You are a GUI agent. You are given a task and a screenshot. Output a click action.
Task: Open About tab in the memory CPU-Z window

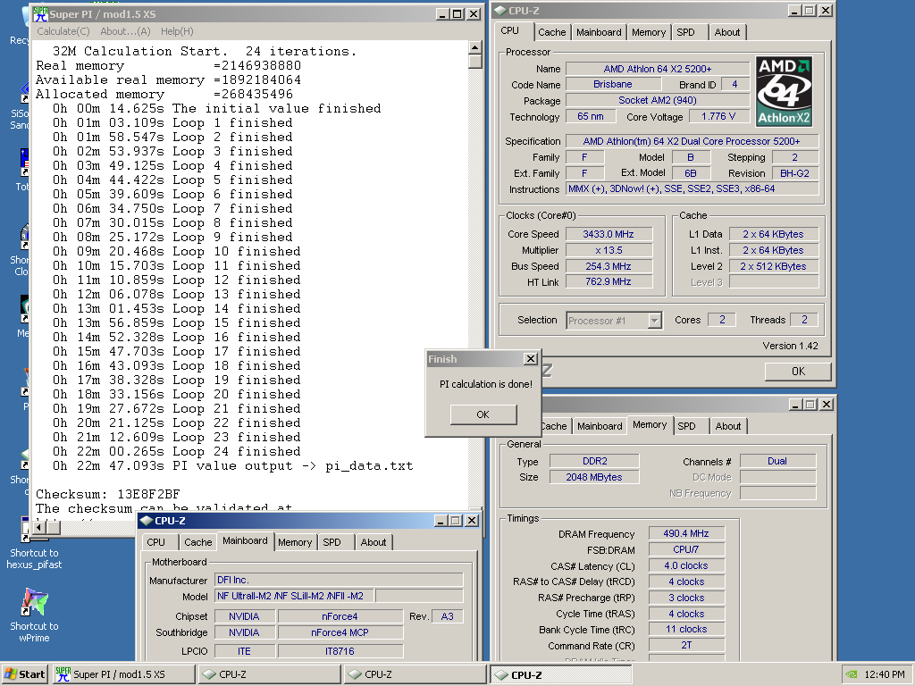728,426
